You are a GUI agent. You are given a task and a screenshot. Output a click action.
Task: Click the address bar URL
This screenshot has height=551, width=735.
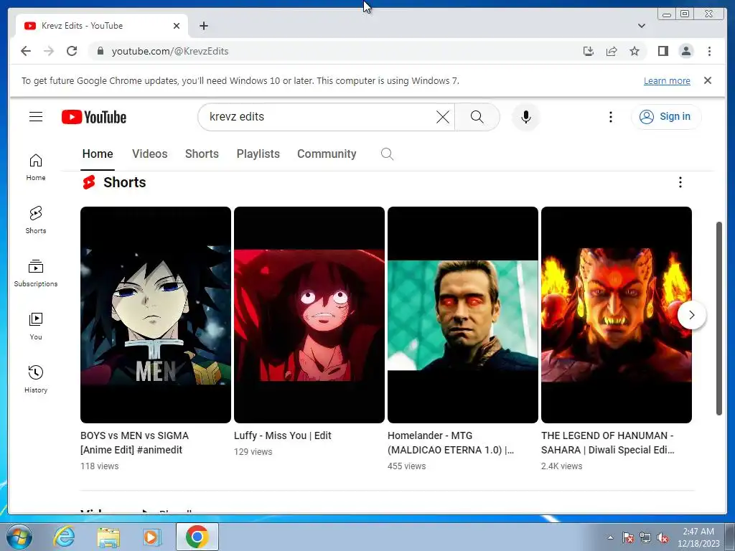pos(169,51)
